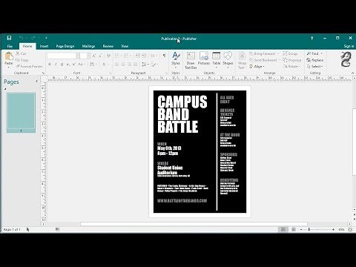Click the Undo arrow
The image size is (356, 267).
pyautogui.click(x=22, y=38)
